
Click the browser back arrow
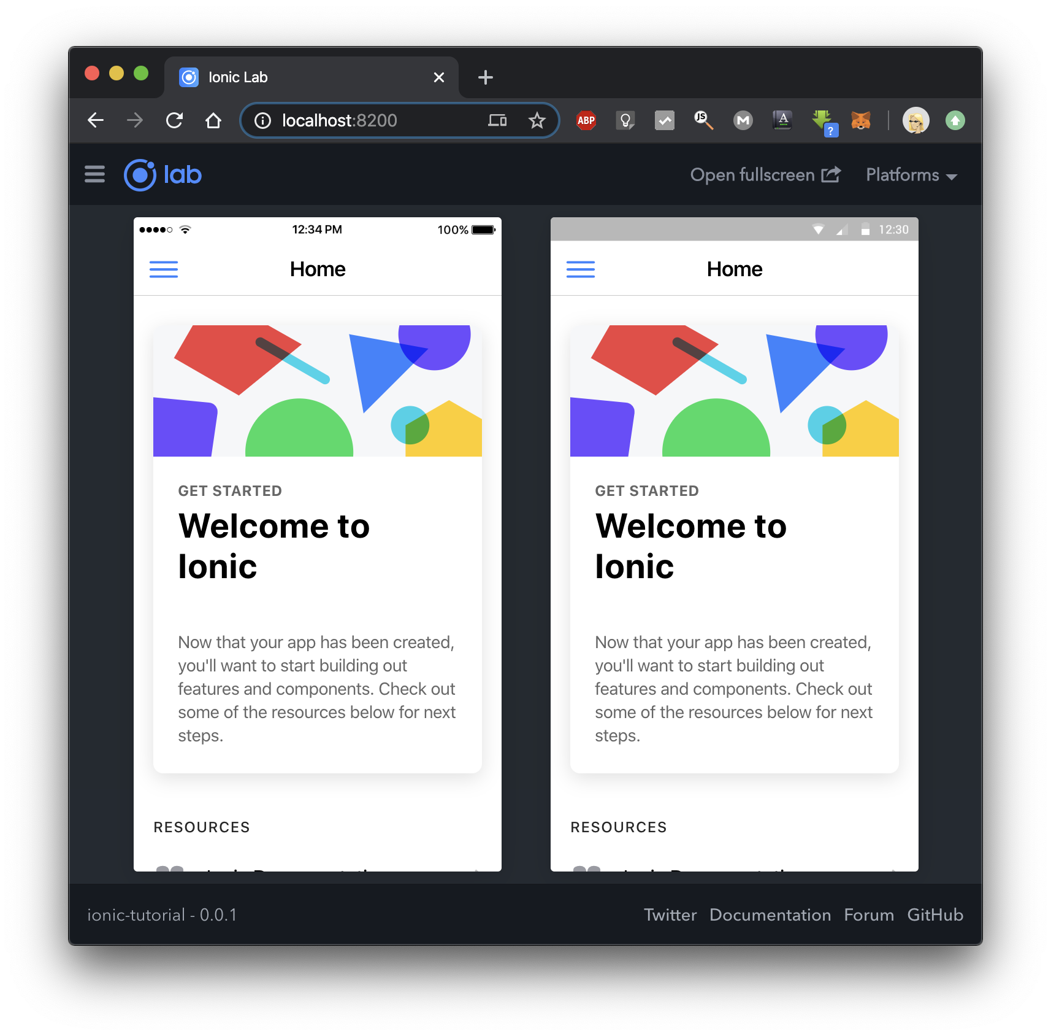click(96, 120)
